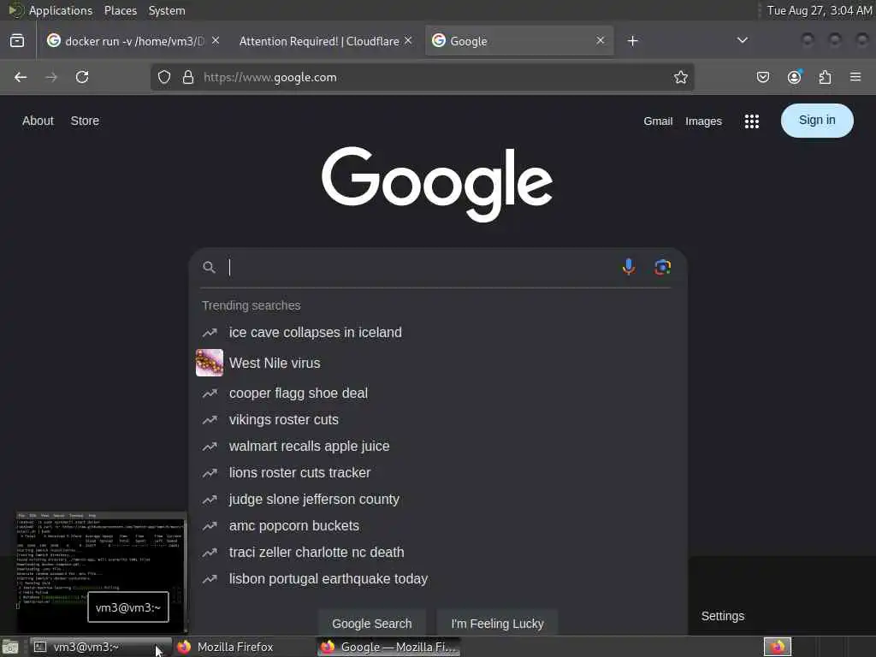This screenshot has height=657, width=876.
Task: Click the date and time clock in top panel
Action: [x=819, y=10]
